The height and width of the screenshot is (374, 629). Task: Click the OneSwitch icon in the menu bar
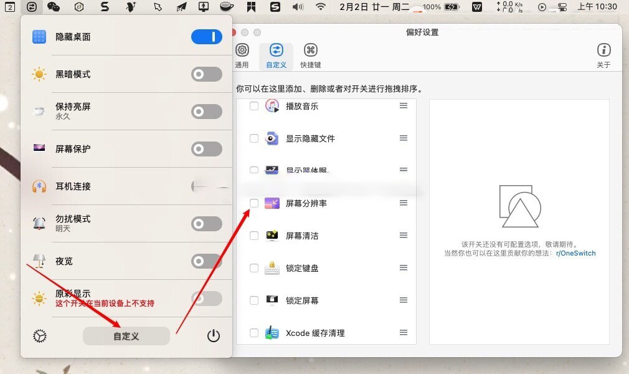[x=31, y=7]
